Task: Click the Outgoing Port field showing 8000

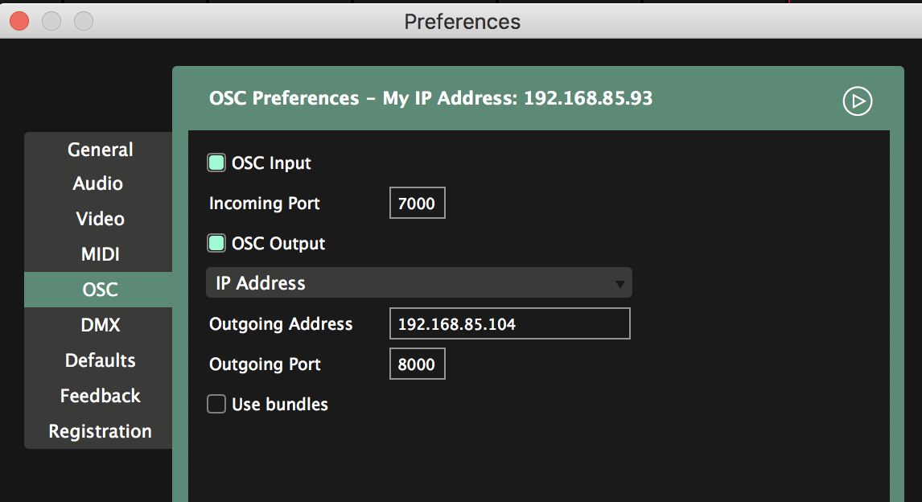Action: pos(417,364)
